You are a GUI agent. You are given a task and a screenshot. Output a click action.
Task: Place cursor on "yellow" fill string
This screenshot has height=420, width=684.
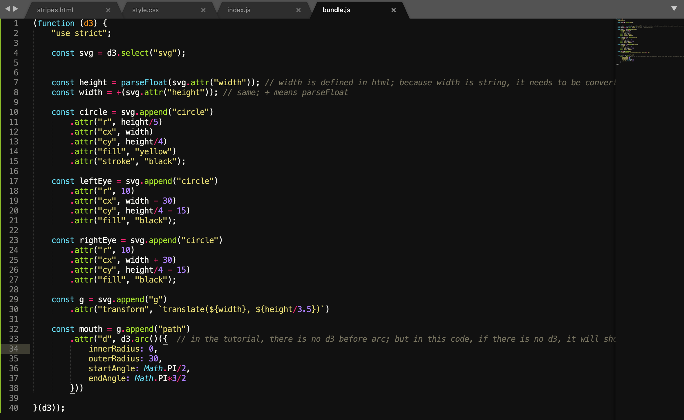153,152
